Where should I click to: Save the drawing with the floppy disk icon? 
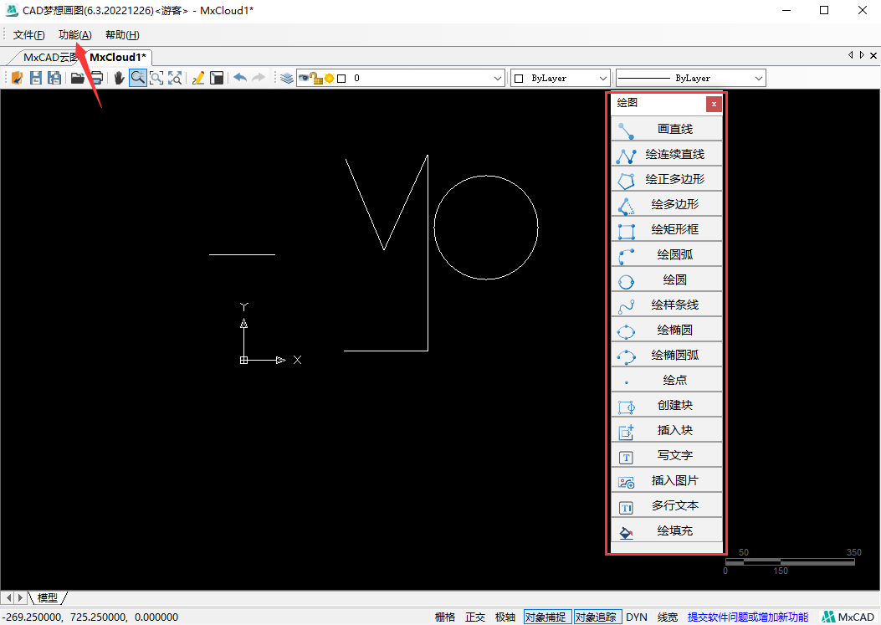pos(35,78)
